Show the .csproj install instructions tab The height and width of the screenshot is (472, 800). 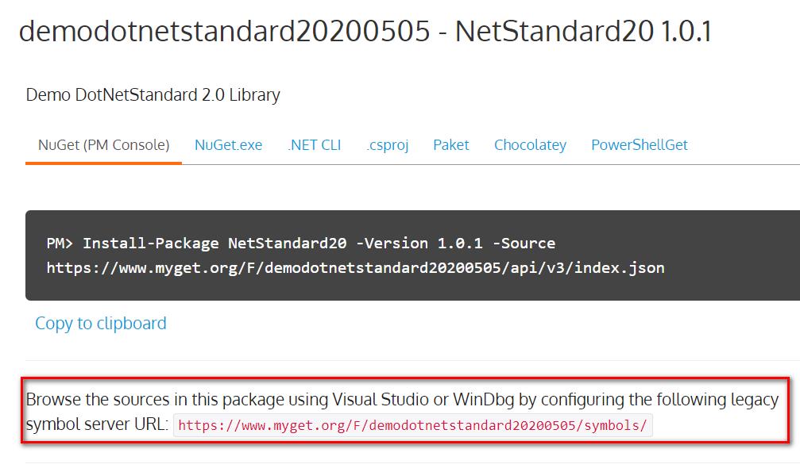click(x=387, y=145)
